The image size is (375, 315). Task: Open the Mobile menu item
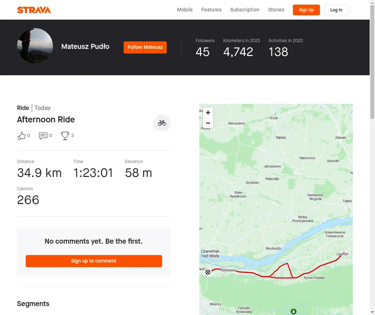point(185,10)
